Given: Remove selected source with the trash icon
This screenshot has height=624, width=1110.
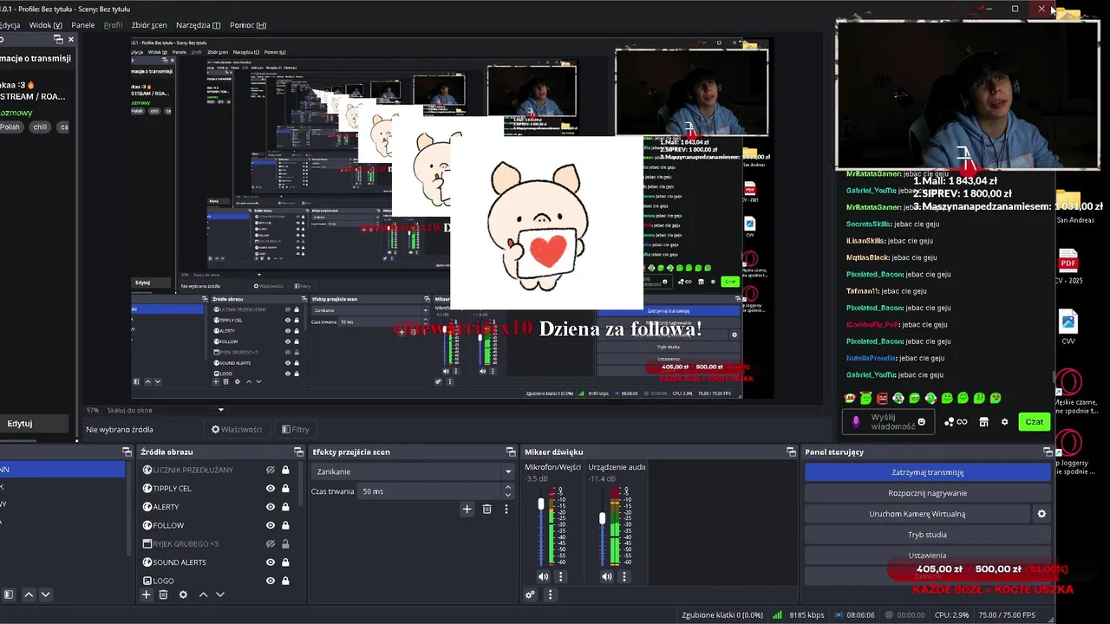Looking at the screenshot, I should (x=163, y=595).
